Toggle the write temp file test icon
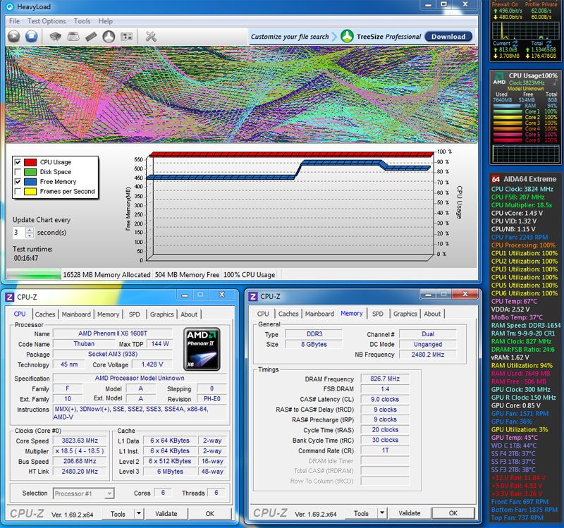The height and width of the screenshot is (528, 564). pyautogui.click(x=73, y=36)
